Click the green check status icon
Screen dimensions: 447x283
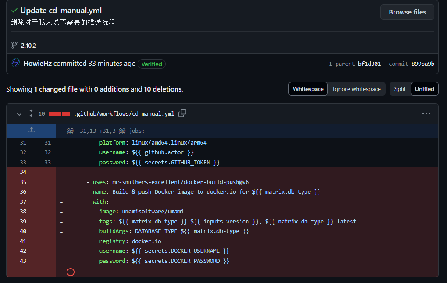pyautogui.click(x=14, y=11)
